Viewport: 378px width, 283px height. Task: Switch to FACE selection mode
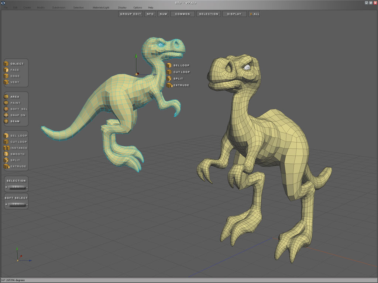click(x=11, y=70)
